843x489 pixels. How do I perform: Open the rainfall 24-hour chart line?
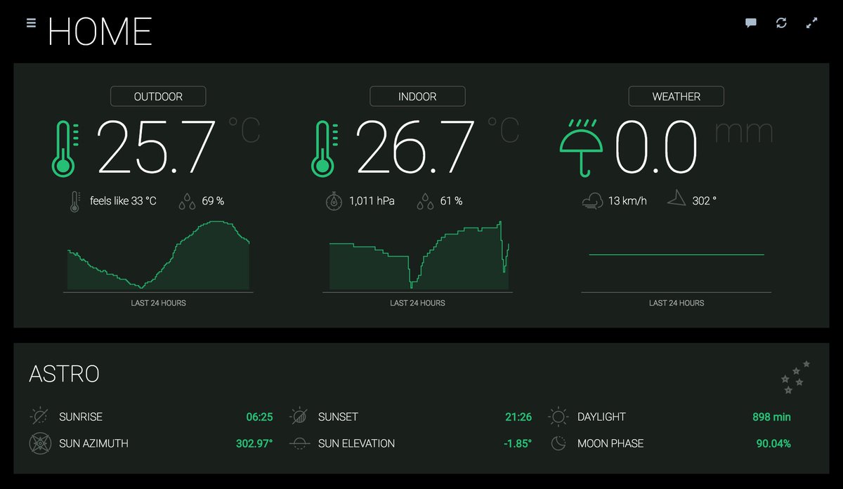[x=676, y=255]
